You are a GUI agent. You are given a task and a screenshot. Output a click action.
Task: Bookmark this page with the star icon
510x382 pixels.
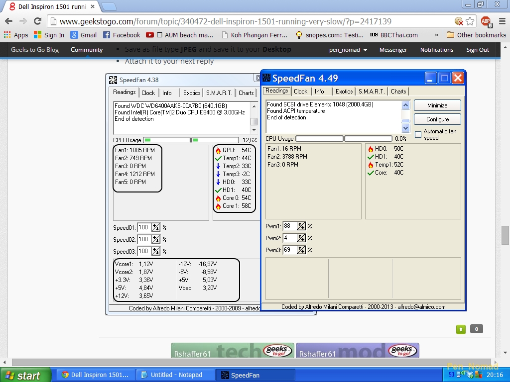click(470, 21)
